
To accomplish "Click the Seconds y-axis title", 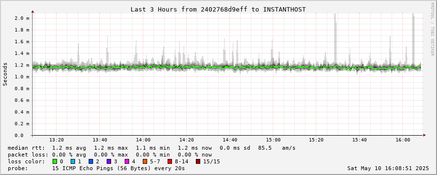I will tap(5, 74).
